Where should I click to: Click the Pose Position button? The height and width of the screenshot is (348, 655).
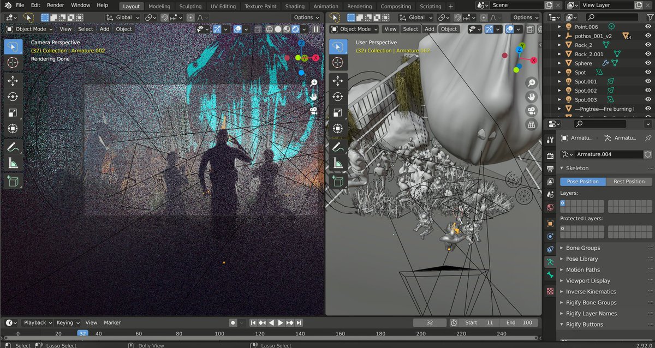pos(583,182)
